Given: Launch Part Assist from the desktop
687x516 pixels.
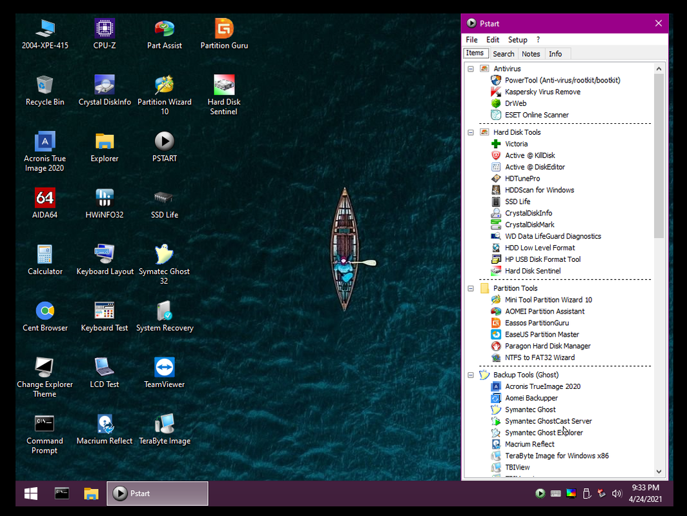Looking at the screenshot, I should [164, 34].
